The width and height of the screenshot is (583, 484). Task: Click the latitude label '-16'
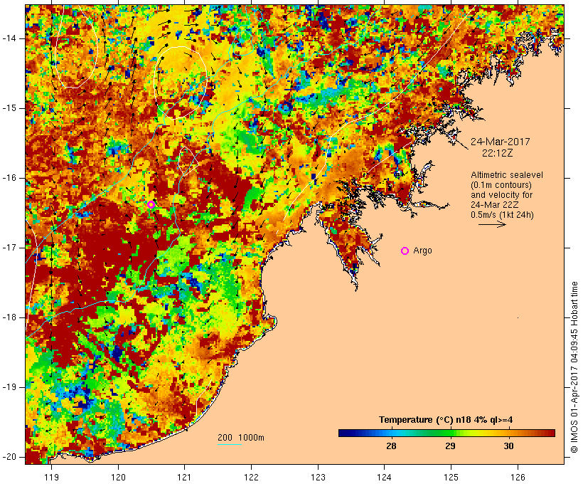point(9,178)
